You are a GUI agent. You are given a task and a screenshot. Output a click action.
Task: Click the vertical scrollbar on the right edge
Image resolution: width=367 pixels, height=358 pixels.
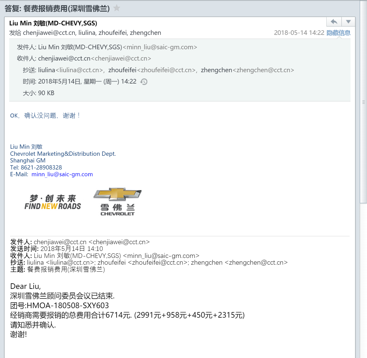(363, 102)
